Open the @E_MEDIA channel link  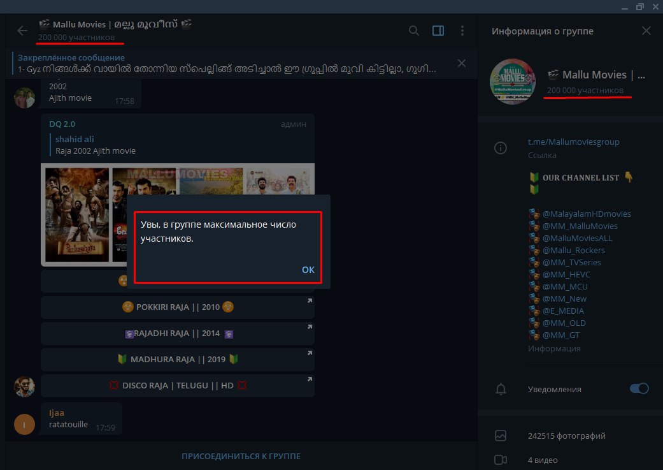click(563, 311)
